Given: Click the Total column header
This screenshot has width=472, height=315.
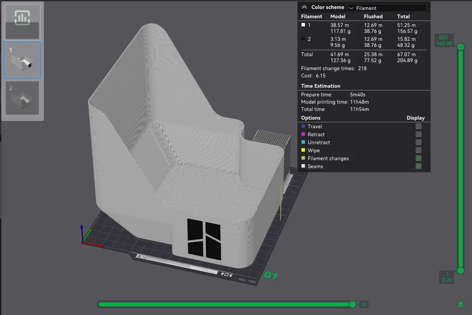Looking at the screenshot, I should tap(403, 17).
